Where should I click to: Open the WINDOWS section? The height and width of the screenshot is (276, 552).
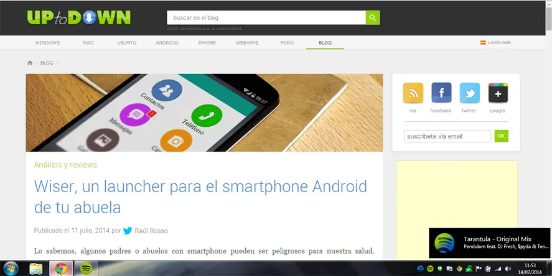pyautogui.click(x=47, y=42)
